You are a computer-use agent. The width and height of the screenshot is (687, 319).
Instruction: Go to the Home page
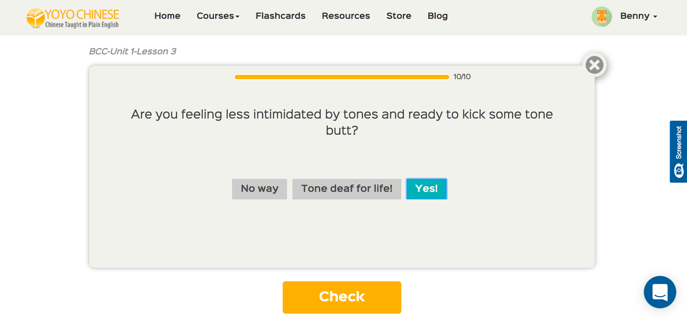(167, 16)
